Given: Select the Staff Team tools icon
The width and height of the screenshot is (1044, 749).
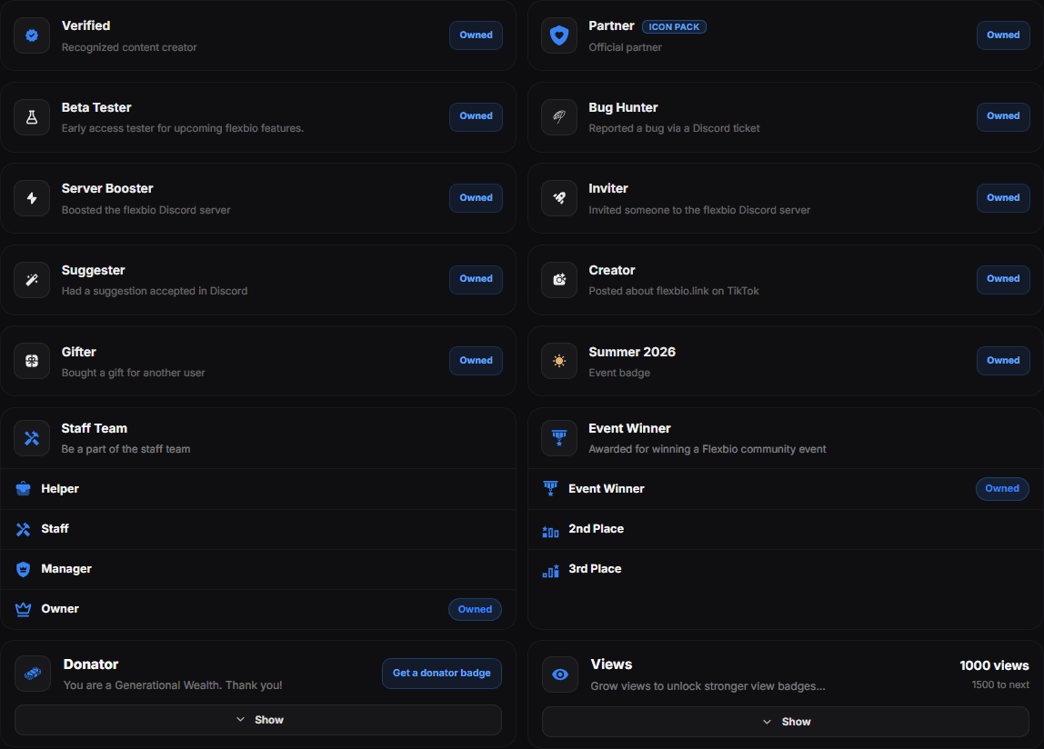Looking at the screenshot, I should point(32,438).
